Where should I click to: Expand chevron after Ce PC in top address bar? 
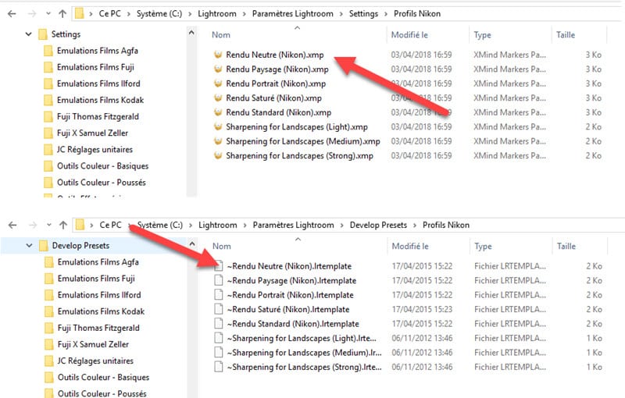[x=129, y=14]
